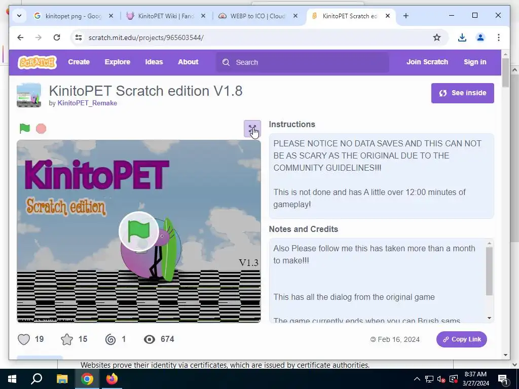Click the Instructions heading
Image resolution: width=519 pixels, height=389 pixels.
pos(292,125)
